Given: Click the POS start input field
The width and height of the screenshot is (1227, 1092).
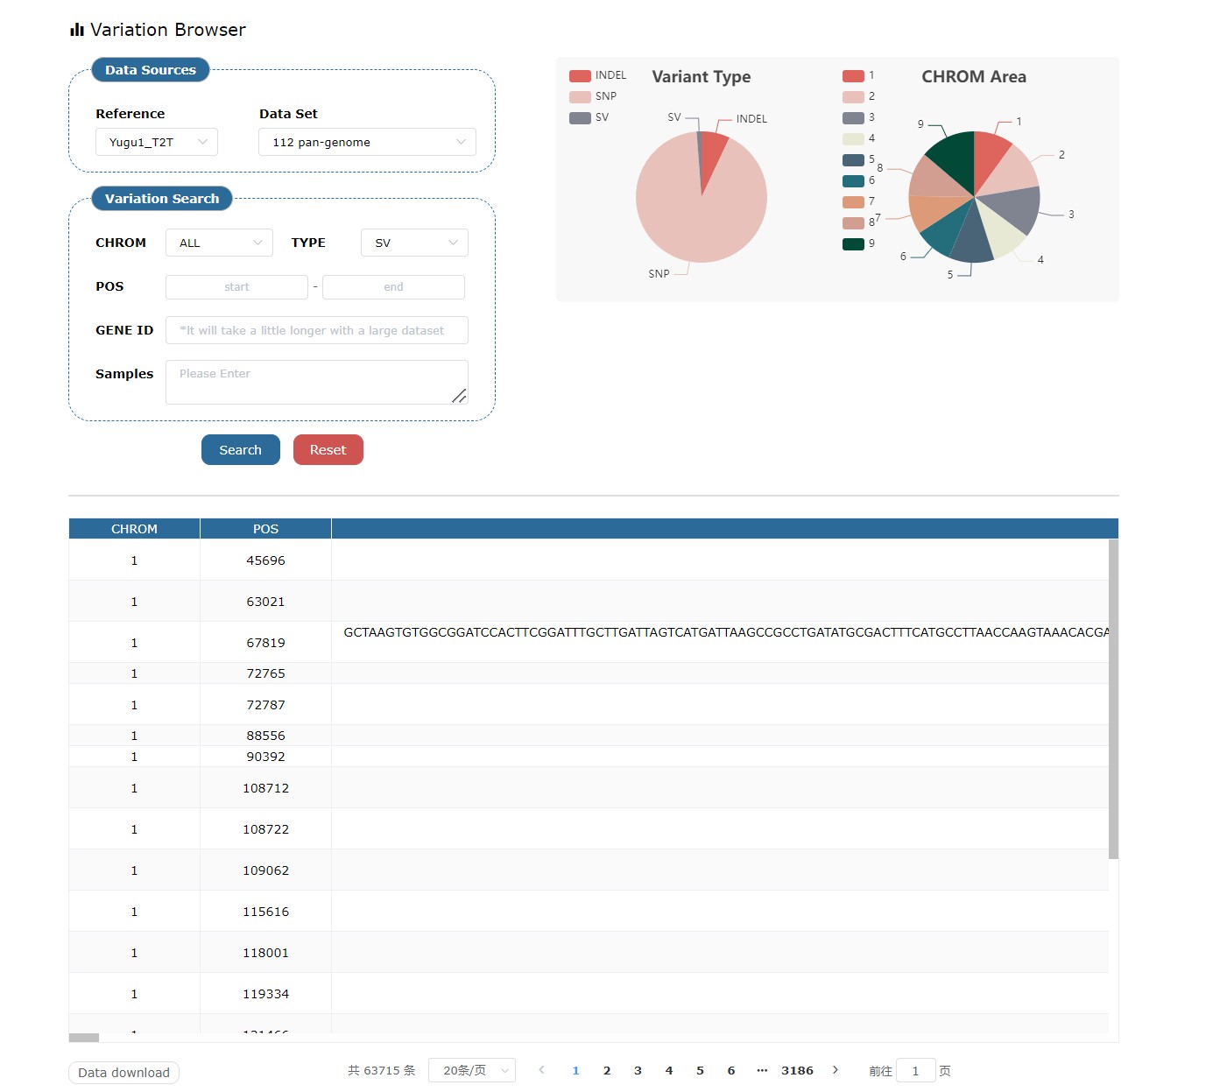Looking at the screenshot, I should click(236, 286).
